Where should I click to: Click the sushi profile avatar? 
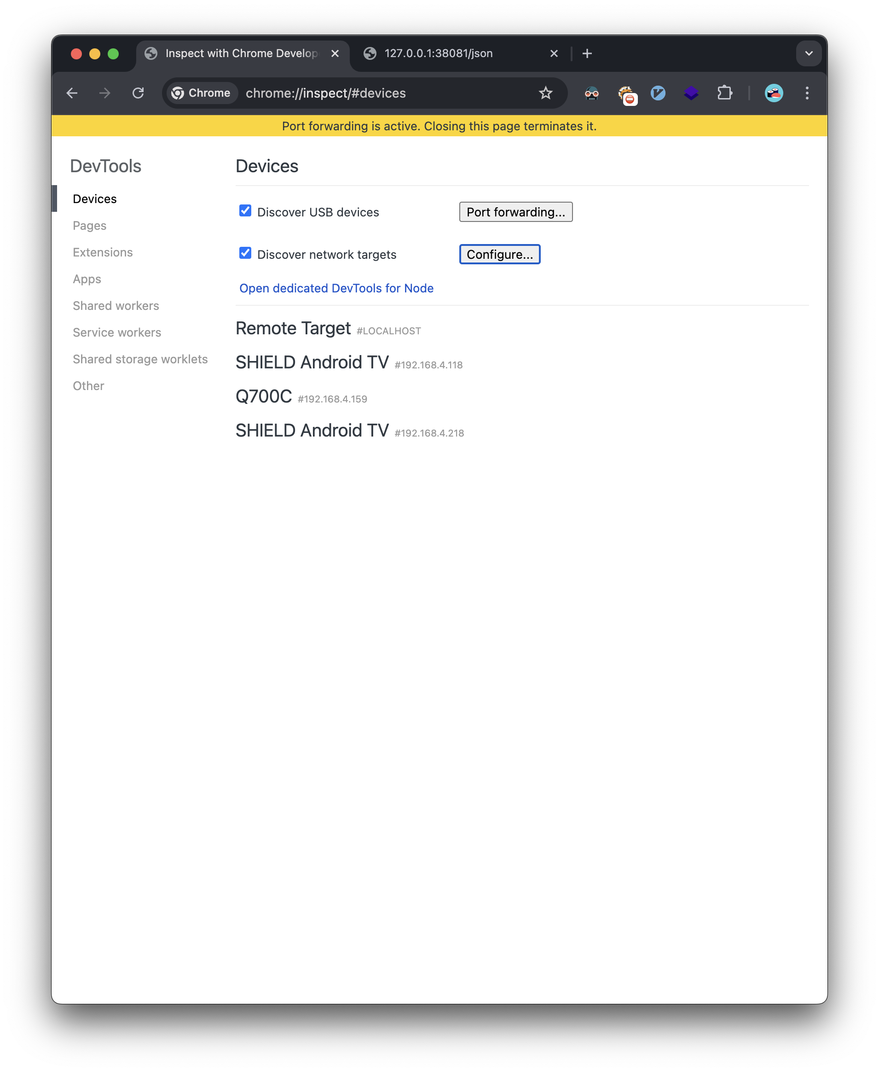(x=773, y=93)
